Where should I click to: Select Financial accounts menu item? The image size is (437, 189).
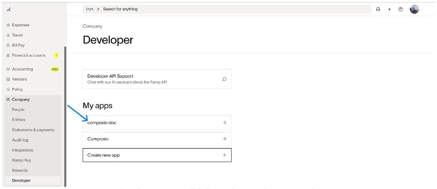28,55
